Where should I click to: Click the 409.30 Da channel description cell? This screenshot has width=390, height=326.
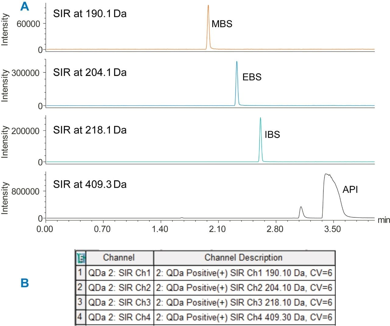pos(244,317)
